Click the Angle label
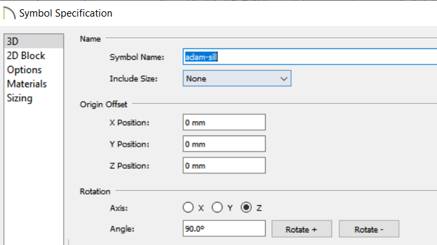Image resolution: width=437 pixels, height=245 pixels. point(122,229)
